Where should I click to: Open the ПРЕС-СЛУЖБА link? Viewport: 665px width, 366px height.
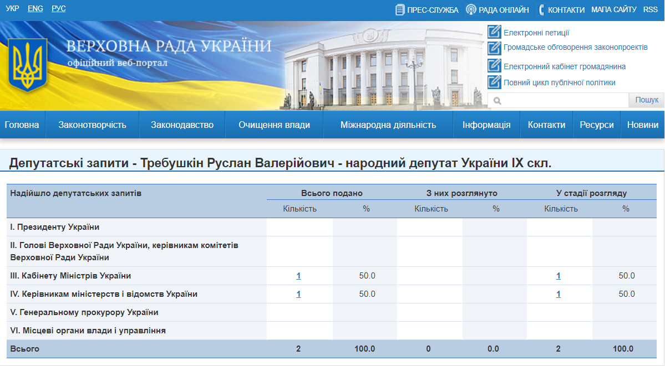pos(433,10)
